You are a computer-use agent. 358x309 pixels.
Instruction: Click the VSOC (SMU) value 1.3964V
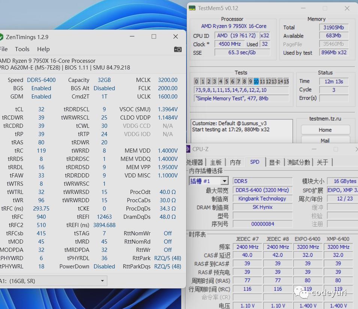pos(168,109)
